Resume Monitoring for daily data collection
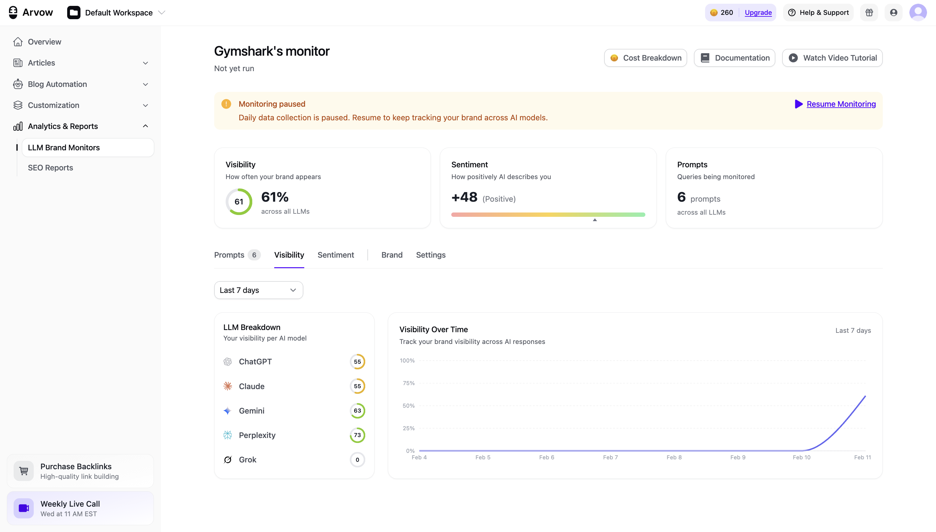The image size is (936, 532). coord(841,104)
